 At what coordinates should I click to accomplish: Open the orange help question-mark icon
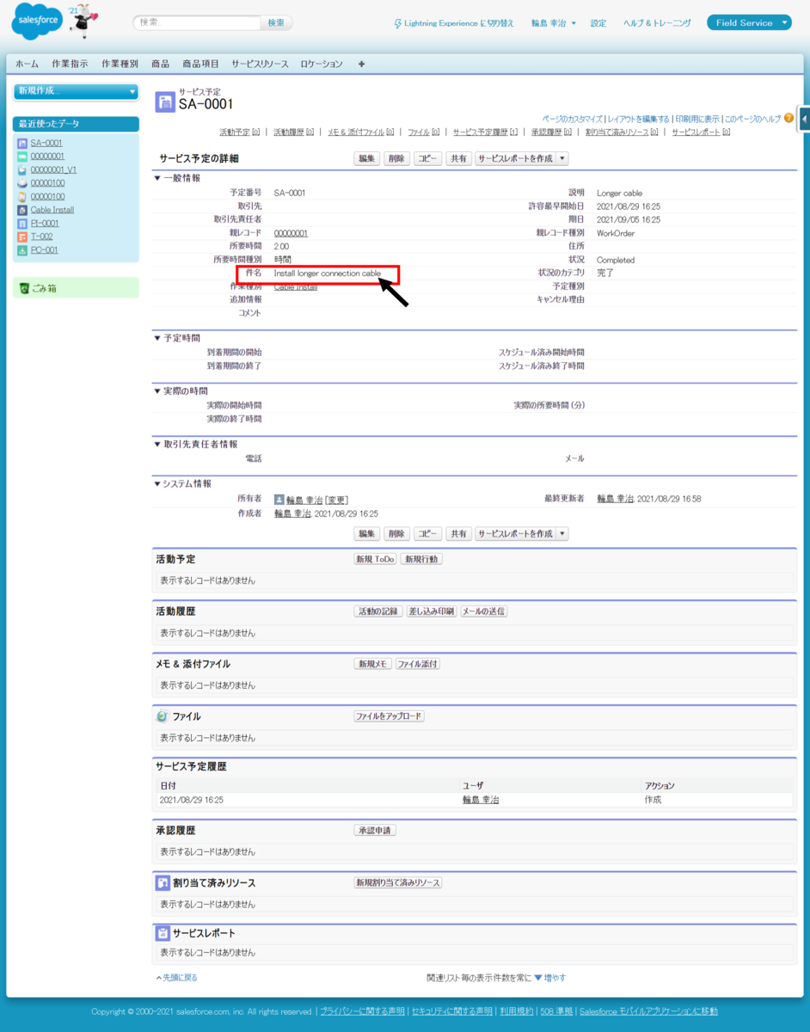[789, 118]
